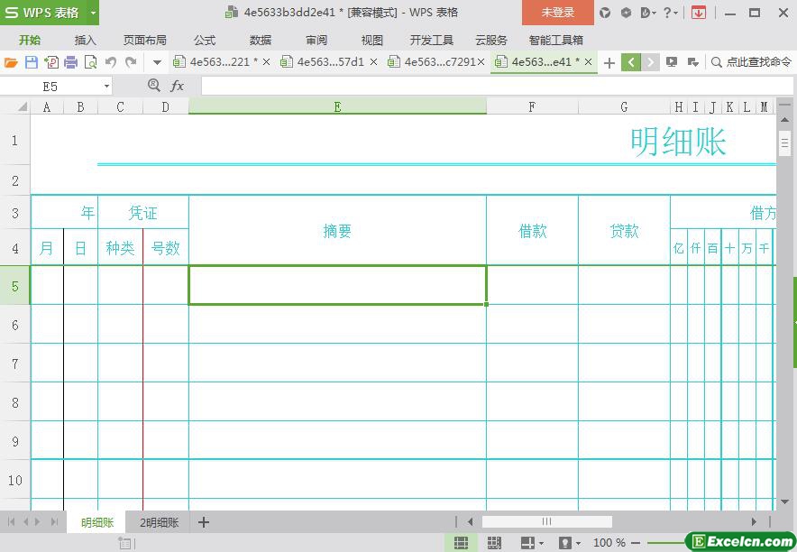Screen dimensions: 797x552
Task: Click the Open file folder icon
Action: (x=11, y=62)
